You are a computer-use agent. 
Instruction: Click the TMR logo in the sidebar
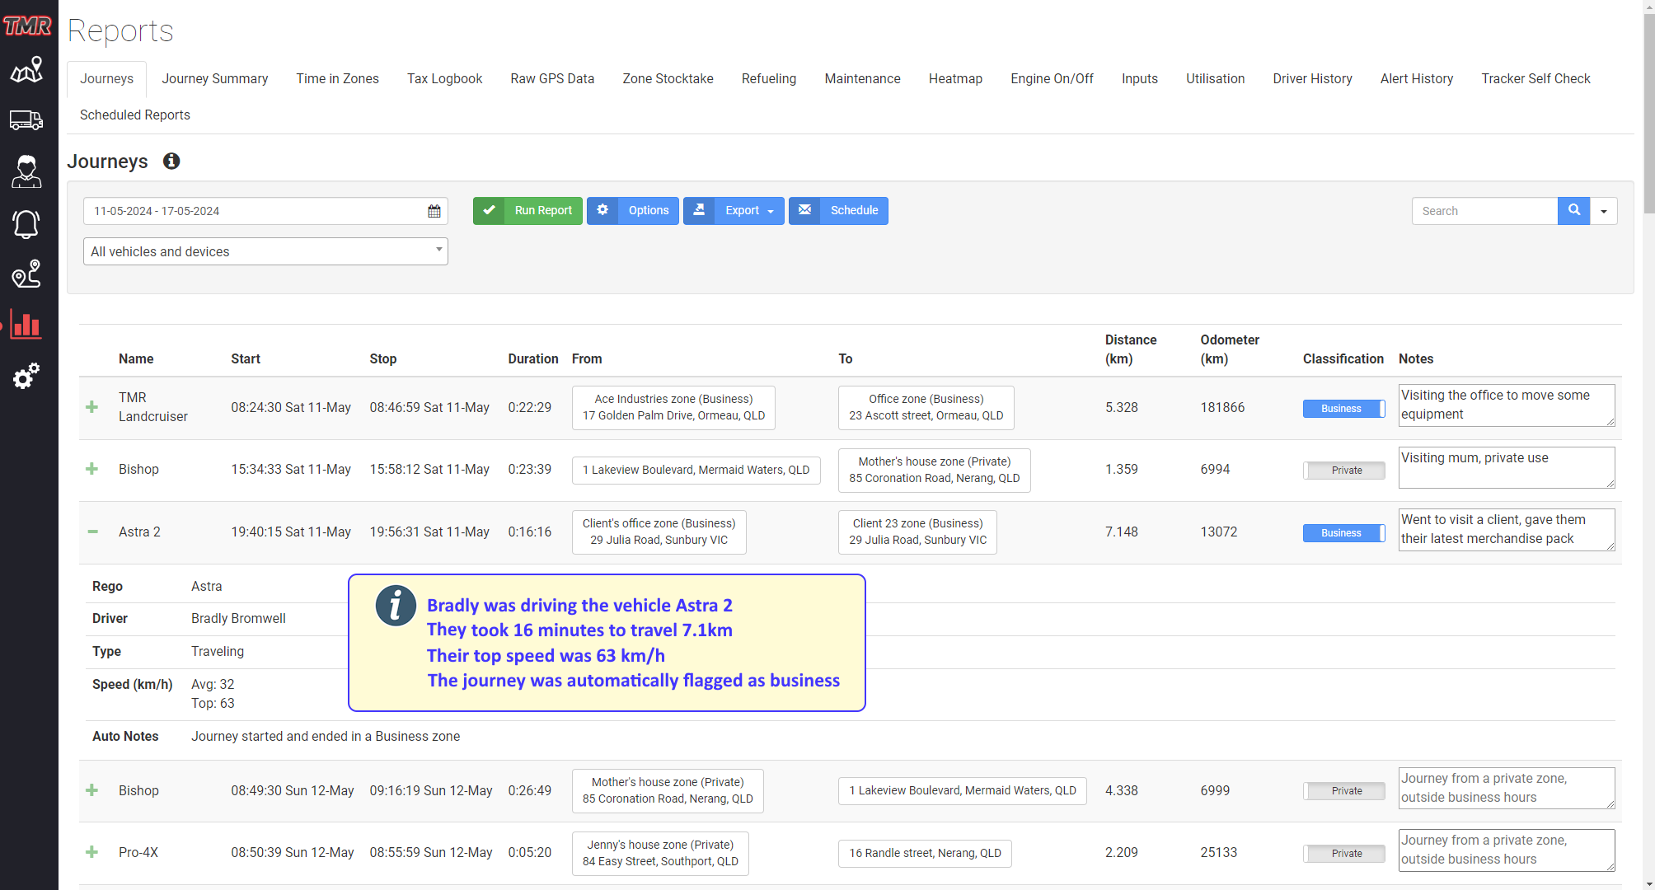(x=27, y=26)
